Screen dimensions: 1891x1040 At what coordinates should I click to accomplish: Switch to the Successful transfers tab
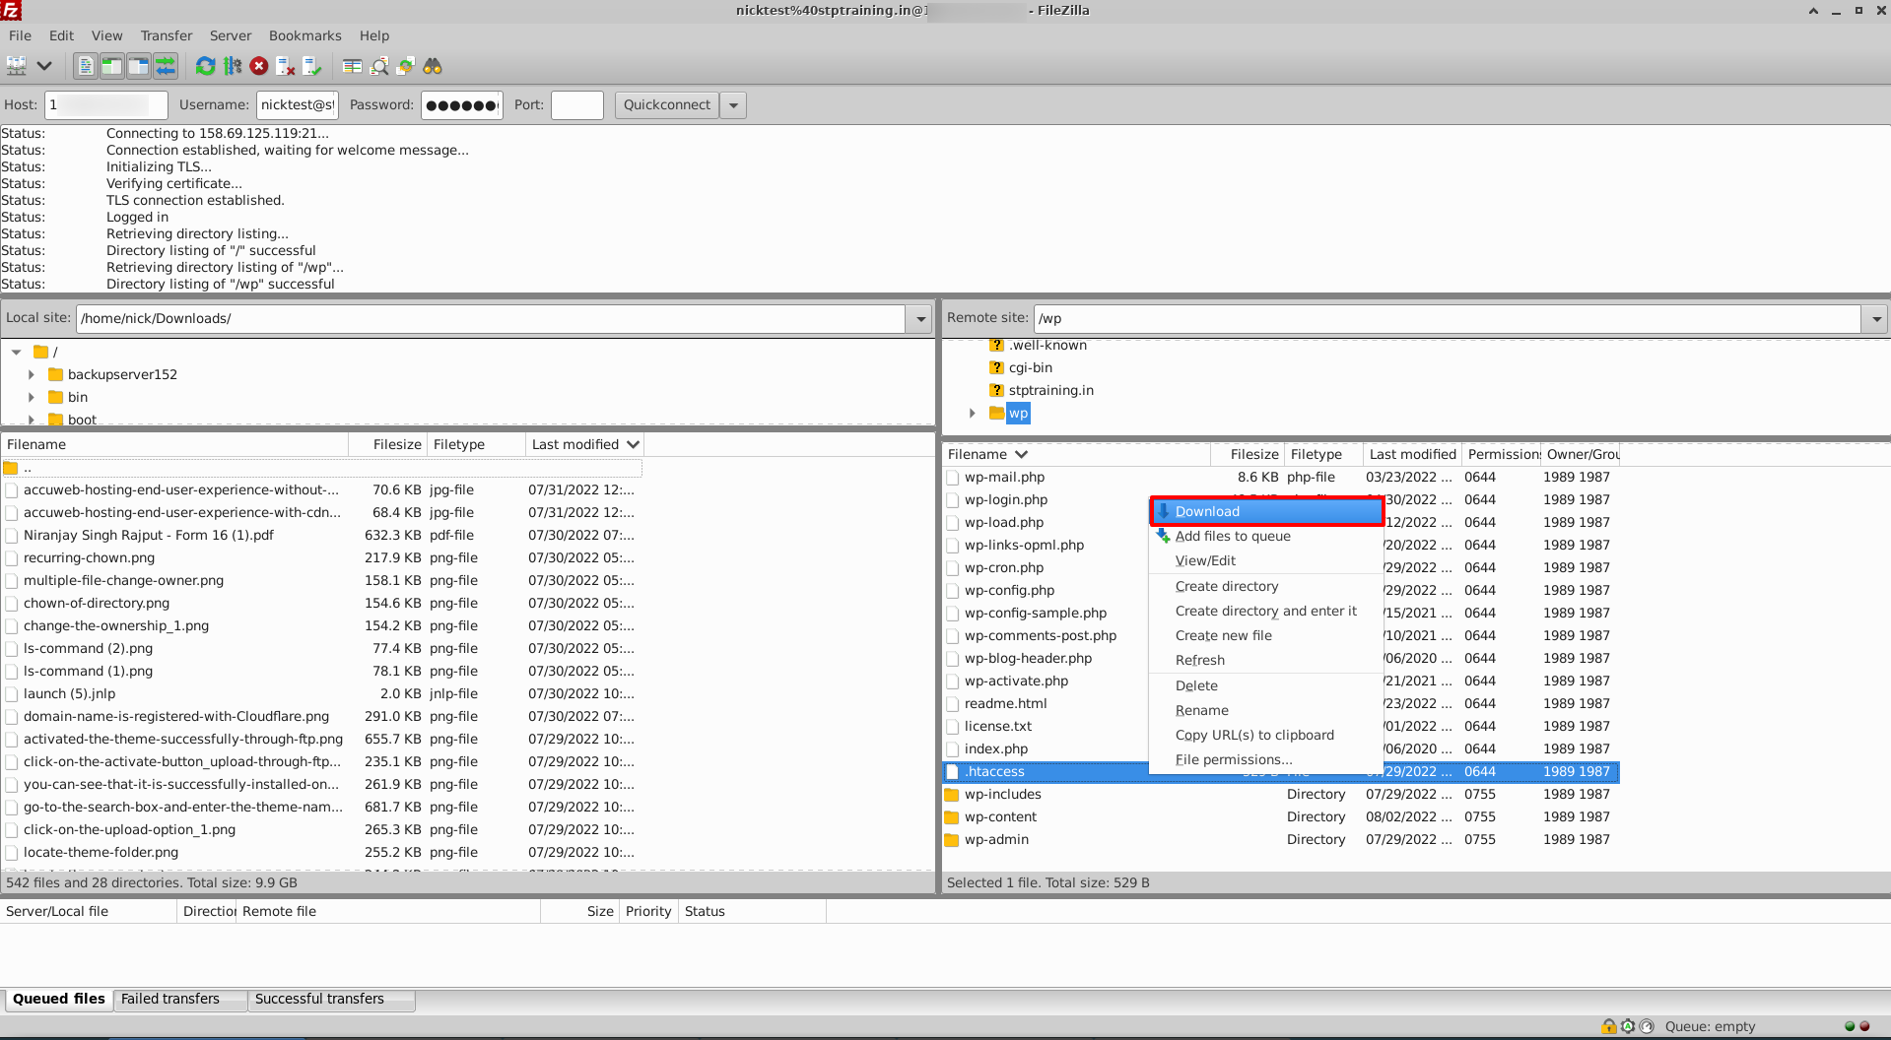point(331,999)
